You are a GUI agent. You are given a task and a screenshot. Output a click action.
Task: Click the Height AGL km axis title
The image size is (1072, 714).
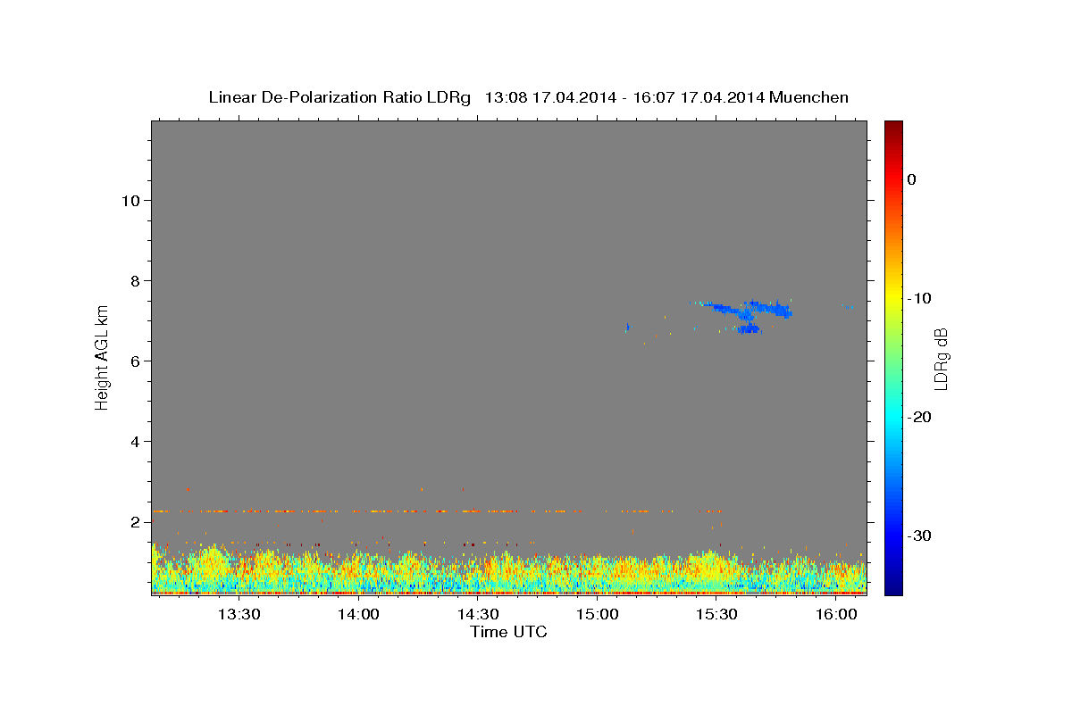tap(103, 357)
